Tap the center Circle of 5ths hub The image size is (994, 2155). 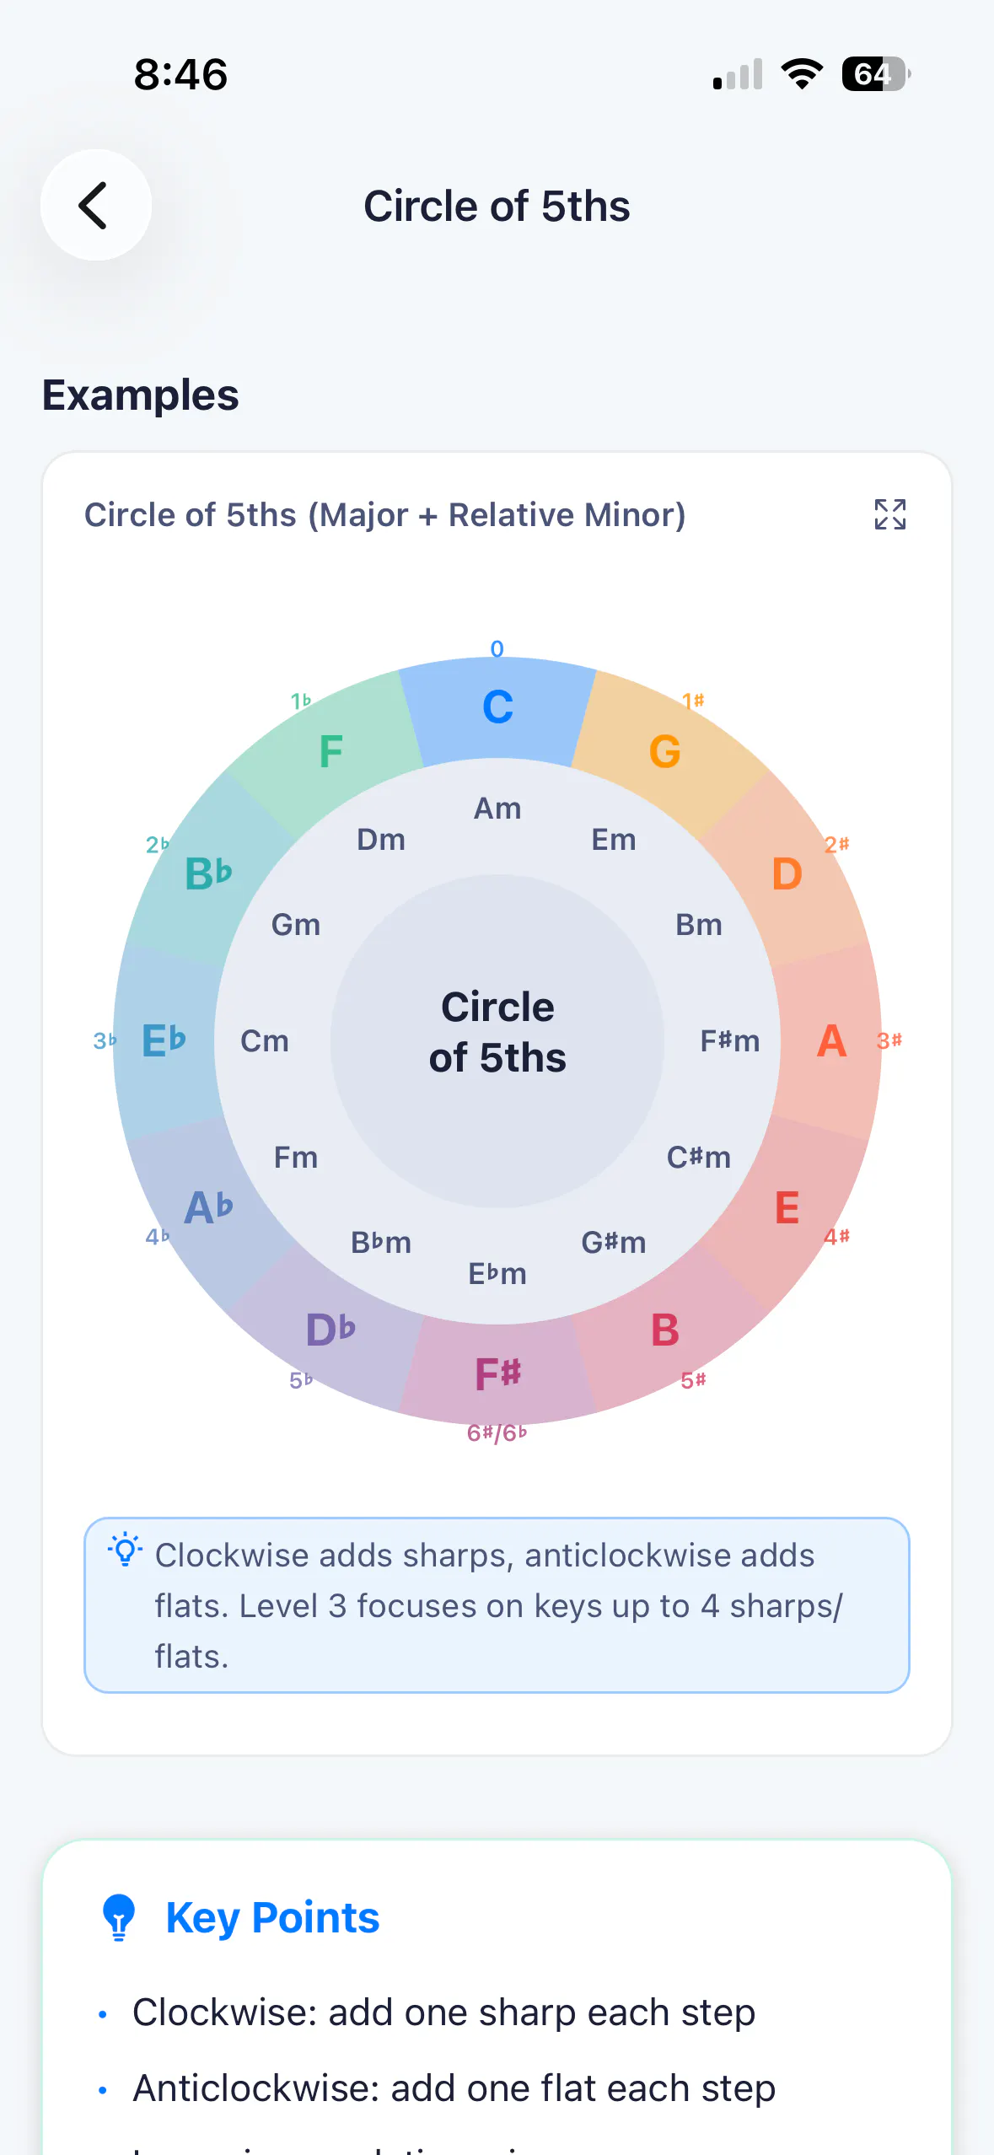pos(497,1040)
